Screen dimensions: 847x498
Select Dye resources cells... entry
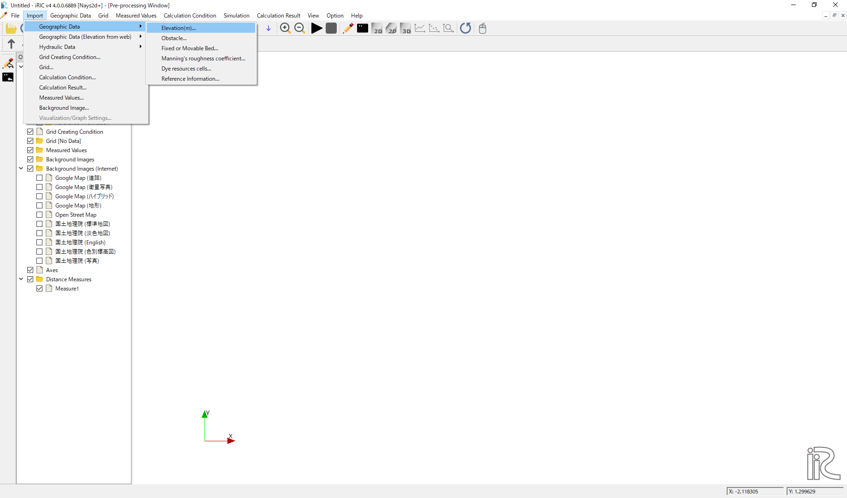(201, 69)
